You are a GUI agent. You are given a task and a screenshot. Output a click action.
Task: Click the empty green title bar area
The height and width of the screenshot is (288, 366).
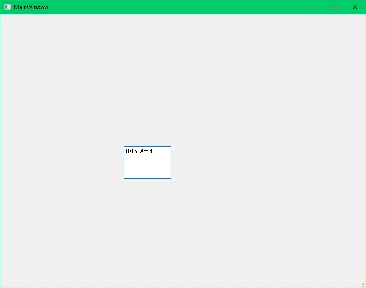pyautogui.click(x=183, y=7)
